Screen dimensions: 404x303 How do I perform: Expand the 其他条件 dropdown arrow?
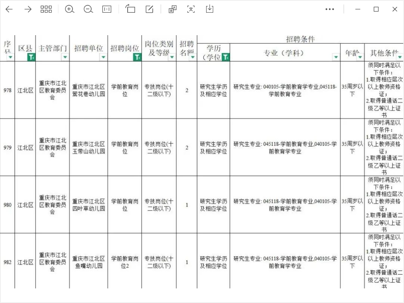400,57
